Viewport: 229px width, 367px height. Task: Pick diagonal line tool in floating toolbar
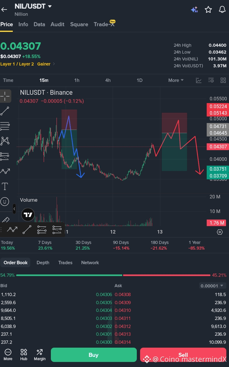coord(27,230)
